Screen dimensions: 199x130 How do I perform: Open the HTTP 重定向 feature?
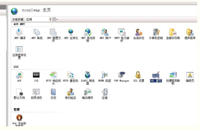pyautogui.click(x=71, y=77)
